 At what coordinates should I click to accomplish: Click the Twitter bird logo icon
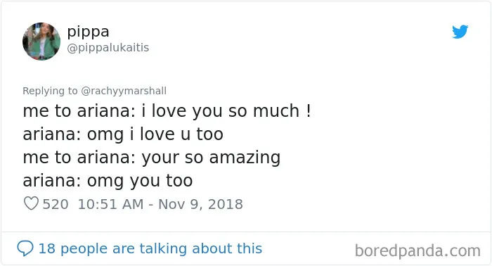tap(460, 32)
